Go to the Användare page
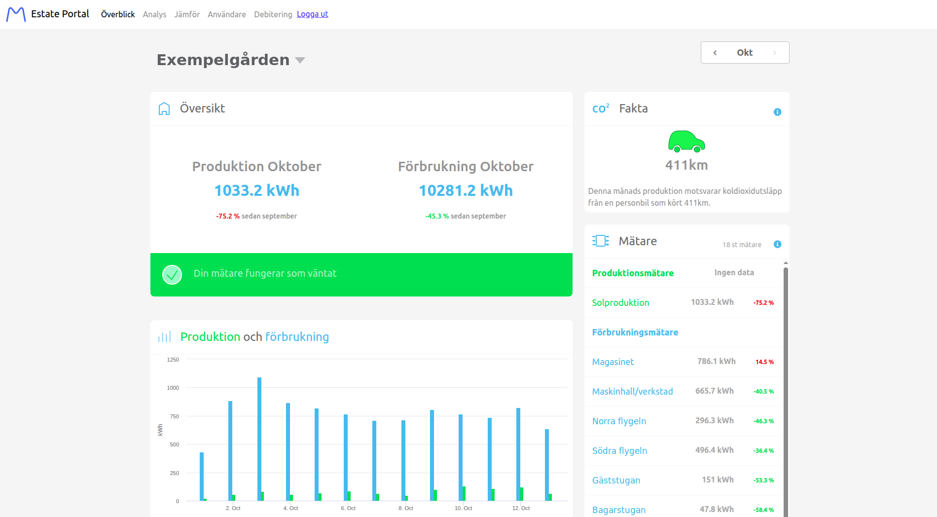The image size is (937, 517). point(227,14)
